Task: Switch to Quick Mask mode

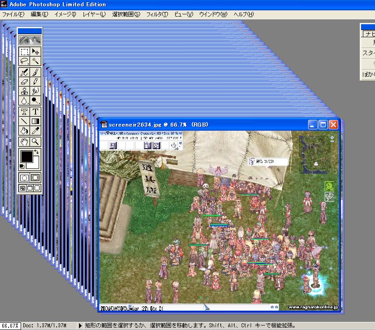Action: [35, 178]
